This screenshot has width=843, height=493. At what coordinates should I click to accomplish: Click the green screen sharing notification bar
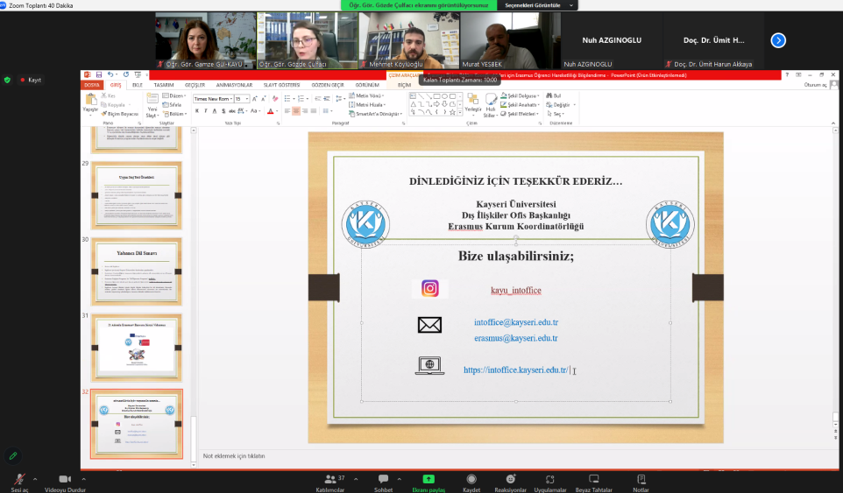click(x=419, y=5)
